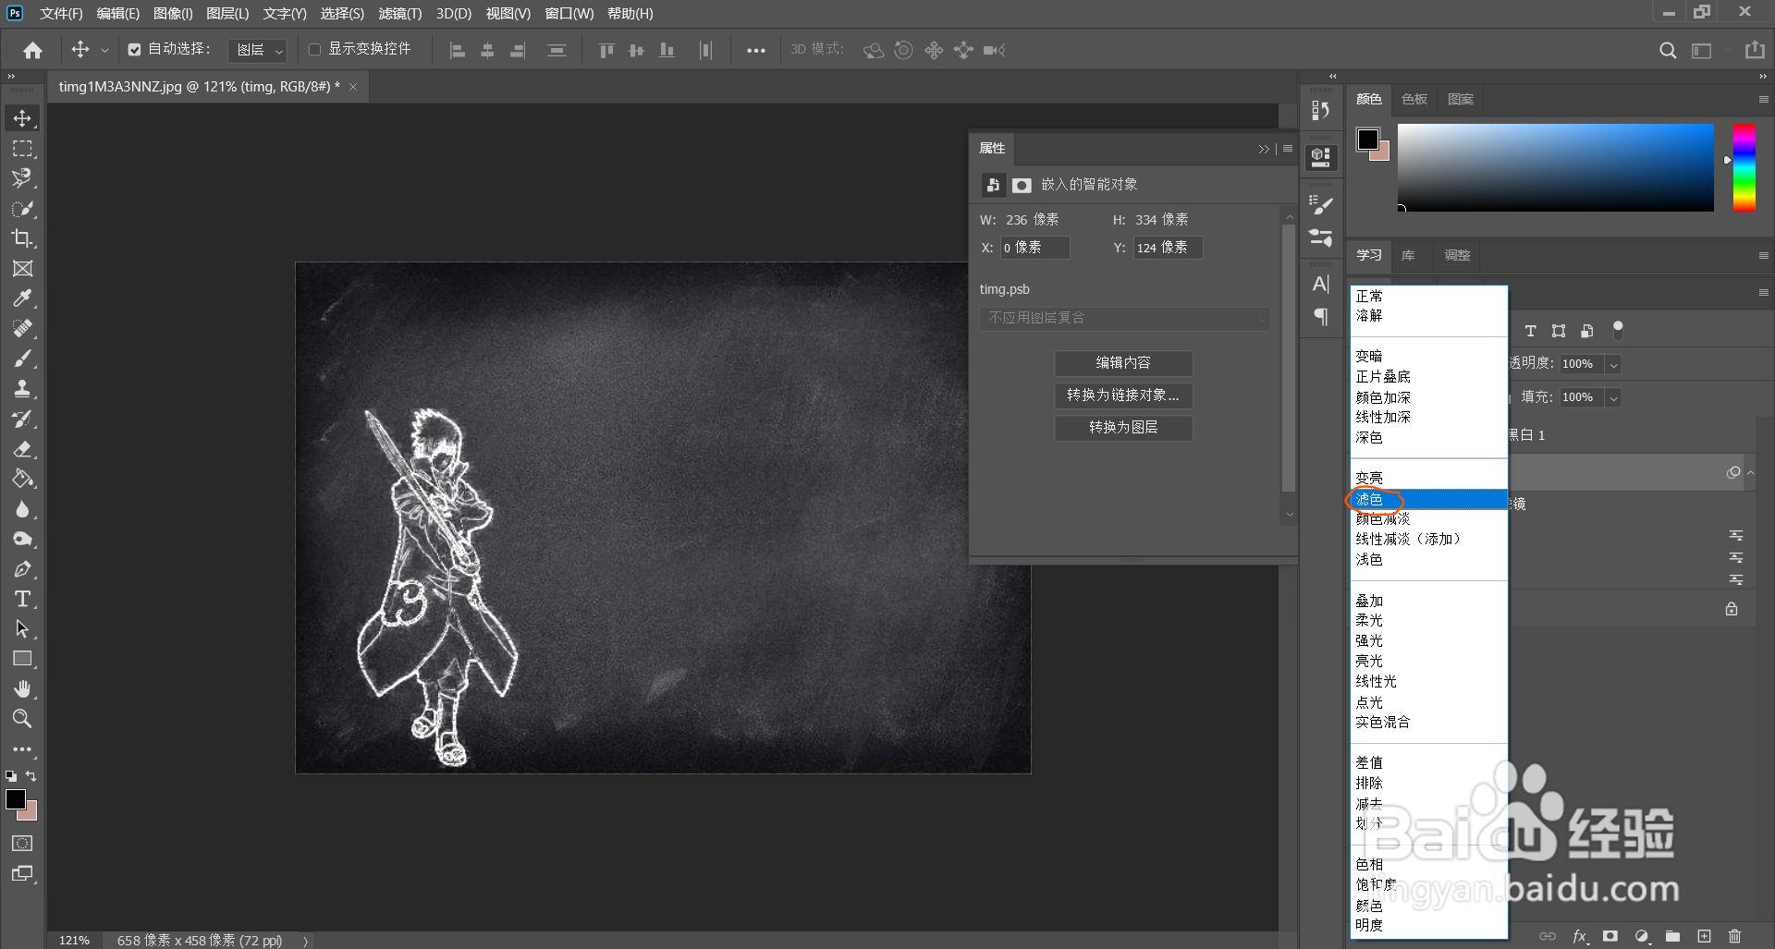Click Convert to Linked (转换为链接对象) button

tap(1123, 395)
